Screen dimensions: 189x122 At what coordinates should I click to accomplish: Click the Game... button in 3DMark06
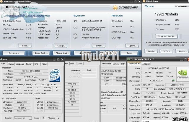click(130, 53)
